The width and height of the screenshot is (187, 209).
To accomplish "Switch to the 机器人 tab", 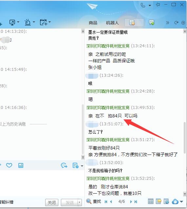I will point(112,23).
